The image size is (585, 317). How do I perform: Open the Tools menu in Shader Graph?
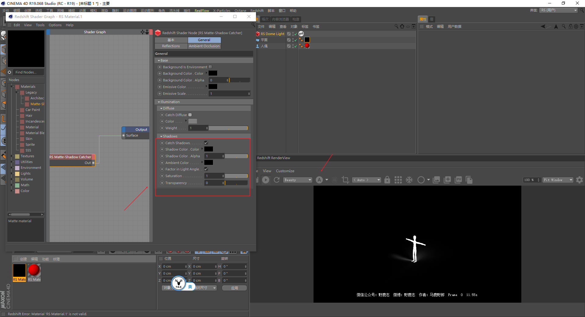(40, 25)
